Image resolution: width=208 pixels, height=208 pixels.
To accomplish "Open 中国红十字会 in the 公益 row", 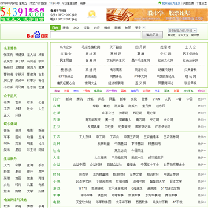I will coord(150,165).
